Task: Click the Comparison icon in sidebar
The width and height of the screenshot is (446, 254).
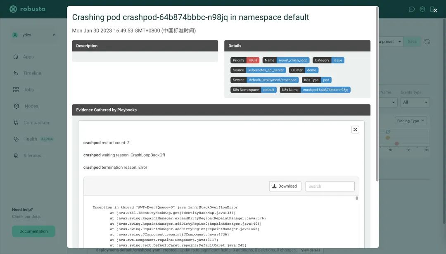Action: click(x=16, y=122)
